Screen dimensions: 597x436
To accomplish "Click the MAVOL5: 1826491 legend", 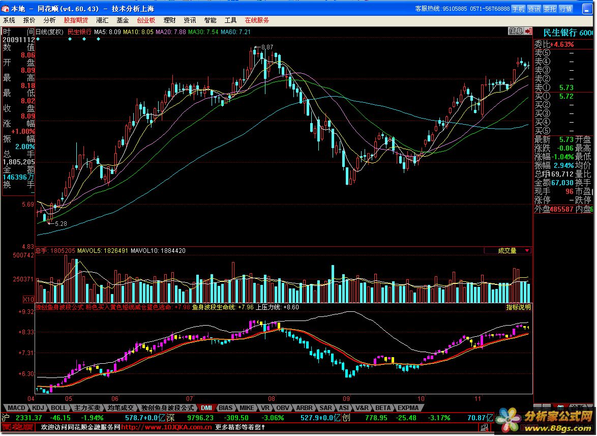I will pyautogui.click(x=103, y=250).
